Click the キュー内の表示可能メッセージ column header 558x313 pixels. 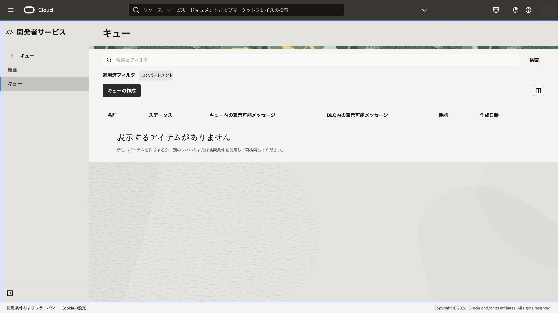click(x=242, y=115)
